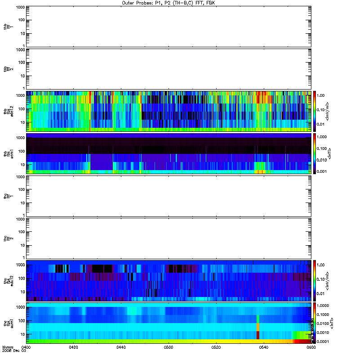Click the "<|nT|>" unit label beside thb scm1 color bar
The image size is (337, 360).
[x=329, y=153]
